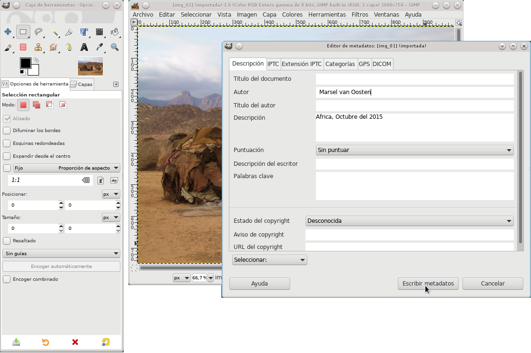Choose the Free Select lasso tool
The width and height of the screenshot is (531, 353).
(x=38, y=32)
